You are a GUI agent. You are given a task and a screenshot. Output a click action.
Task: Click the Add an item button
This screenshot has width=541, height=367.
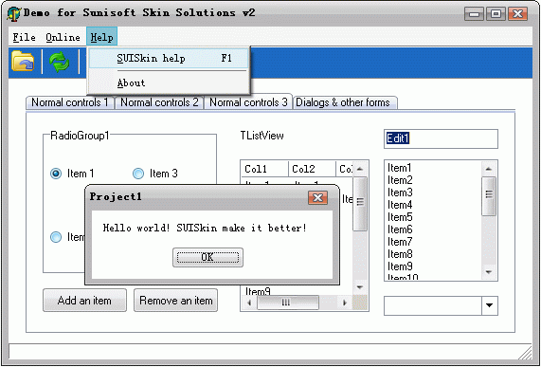click(x=84, y=301)
